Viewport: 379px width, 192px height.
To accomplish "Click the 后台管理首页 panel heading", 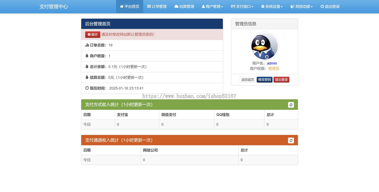I will coord(152,24).
